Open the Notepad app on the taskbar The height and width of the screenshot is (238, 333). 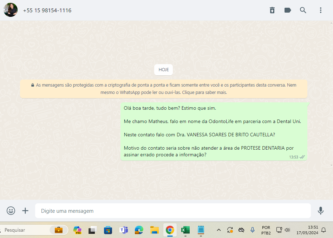tap(201, 230)
